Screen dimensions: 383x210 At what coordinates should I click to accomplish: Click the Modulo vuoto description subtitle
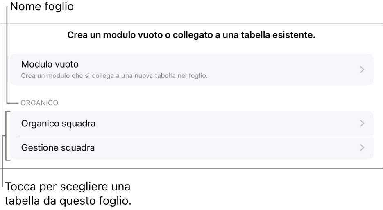[115, 76]
